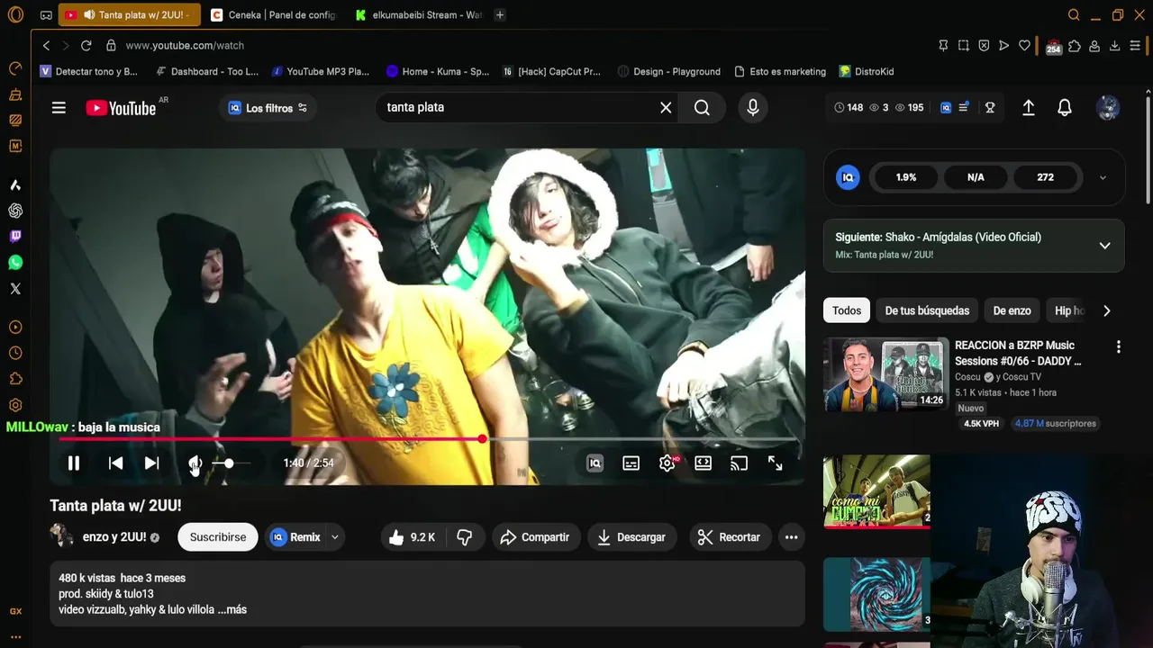Open X (Twitter) in the Opera sidebar

[x=15, y=289]
